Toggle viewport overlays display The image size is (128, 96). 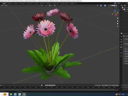pos(105,6)
